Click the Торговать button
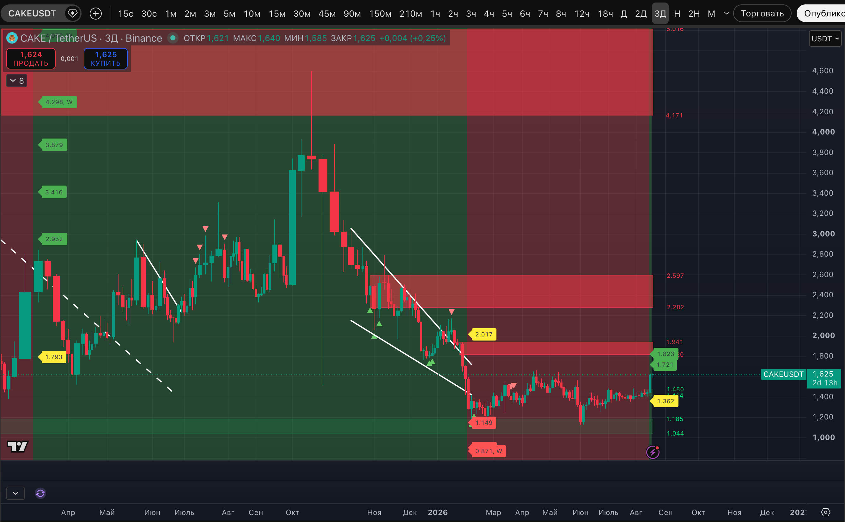The height and width of the screenshot is (522, 845). [762, 14]
